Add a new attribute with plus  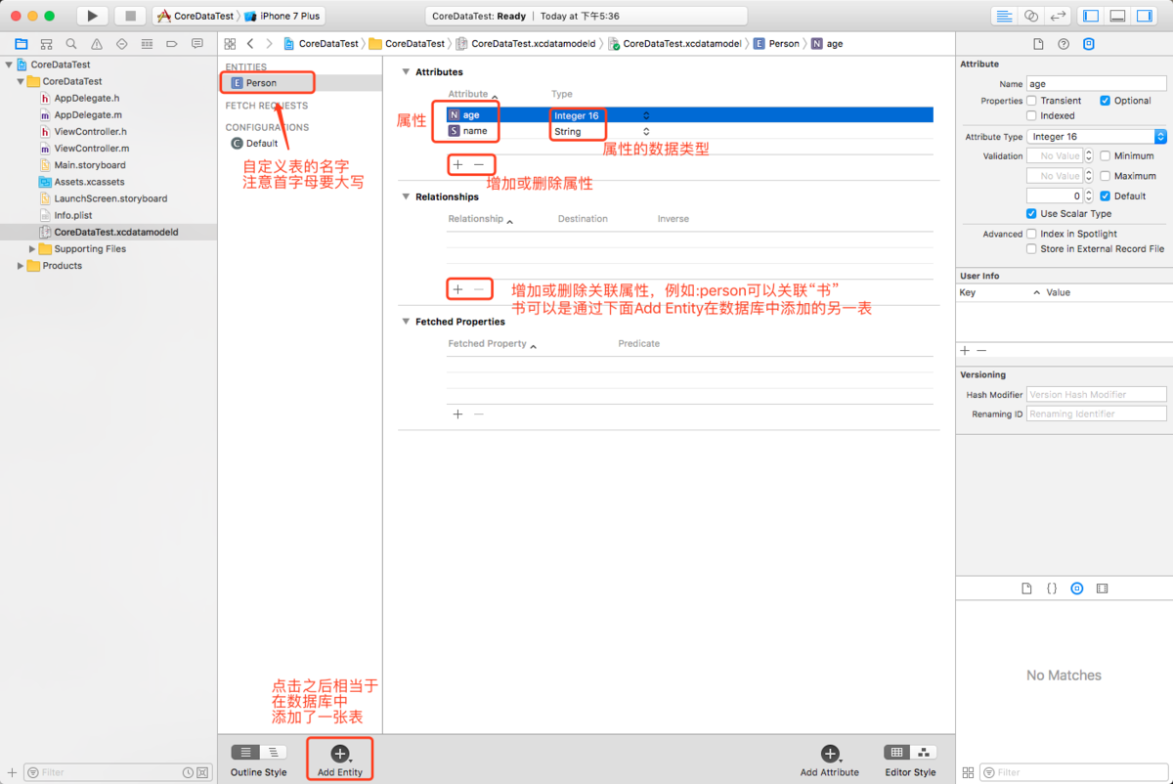(457, 164)
